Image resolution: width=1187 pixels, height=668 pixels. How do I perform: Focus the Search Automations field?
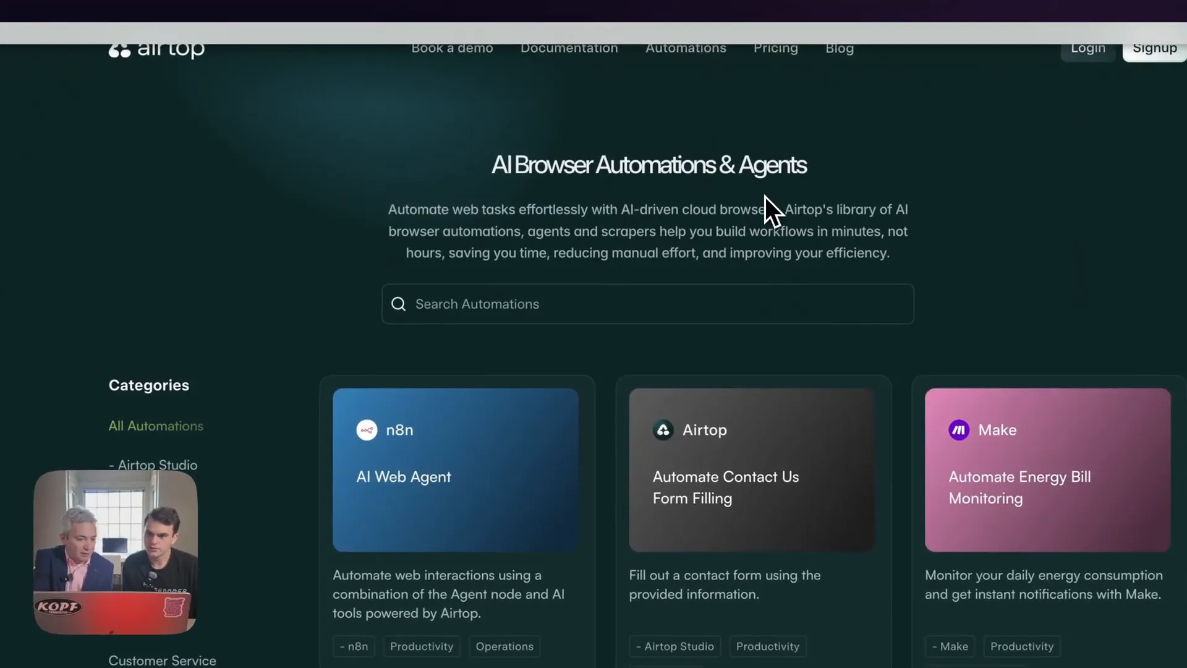(x=647, y=304)
